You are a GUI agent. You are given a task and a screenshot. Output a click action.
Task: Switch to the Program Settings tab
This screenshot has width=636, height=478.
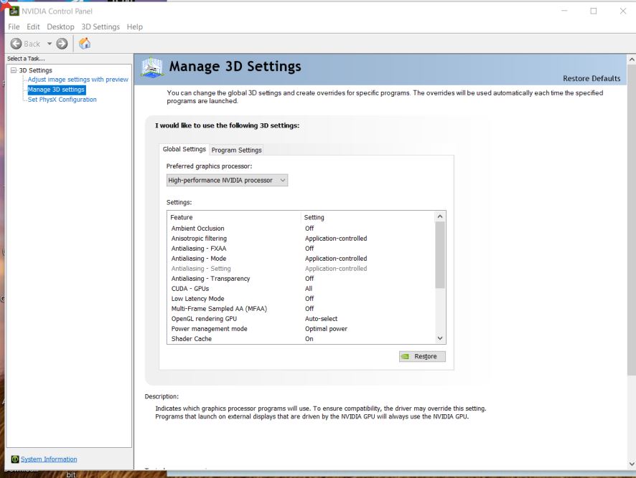236,150
